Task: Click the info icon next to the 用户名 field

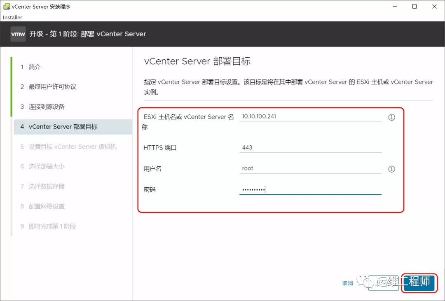Action: point(391,169)
